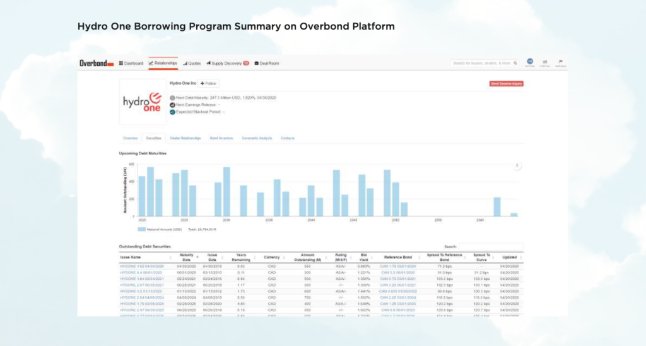The width and height of the screenshot is (646, 346).
Task: Click the Hydro One logo thumbnail
Action: tap(143, 102)
